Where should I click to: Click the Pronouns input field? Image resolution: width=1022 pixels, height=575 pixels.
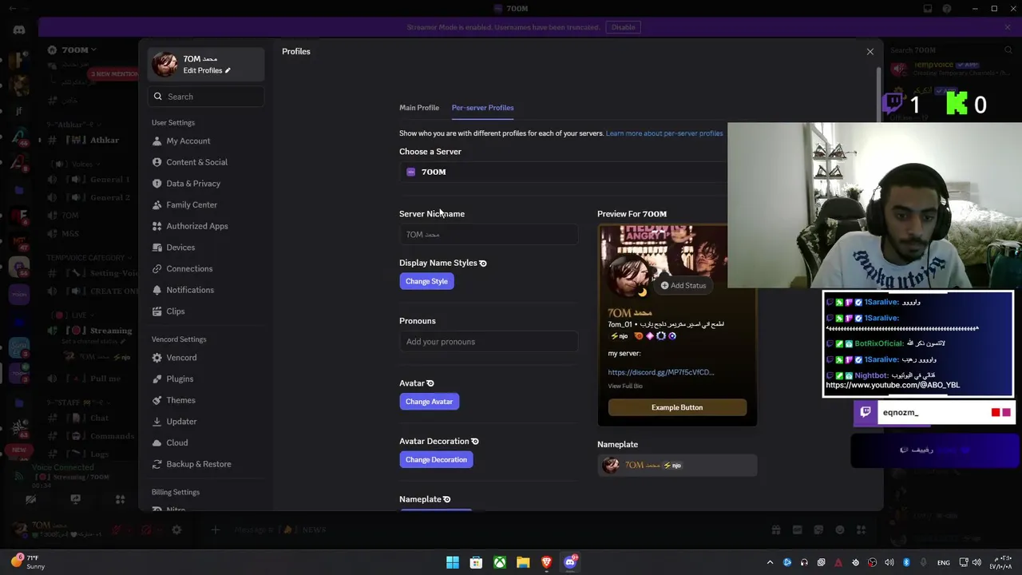coord(488,342)
